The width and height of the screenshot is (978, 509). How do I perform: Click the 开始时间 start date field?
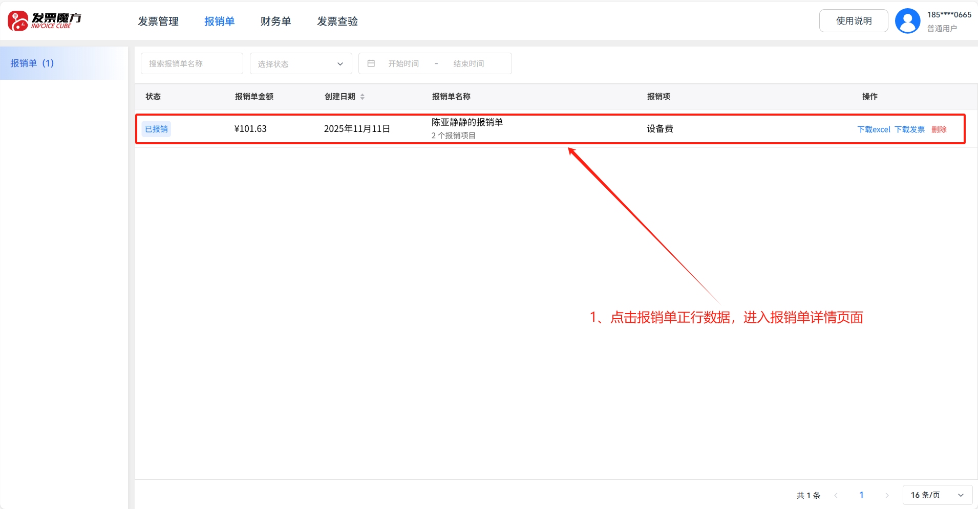point(403,63)
